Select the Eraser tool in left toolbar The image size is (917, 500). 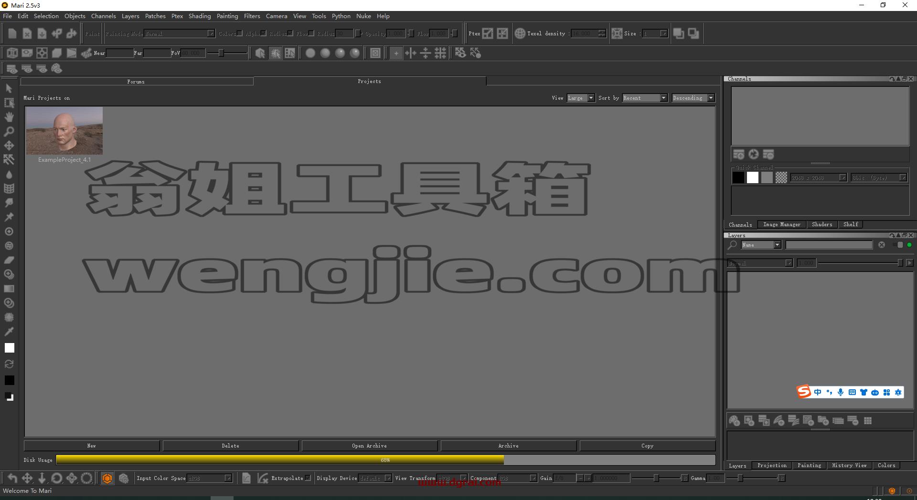9,260
